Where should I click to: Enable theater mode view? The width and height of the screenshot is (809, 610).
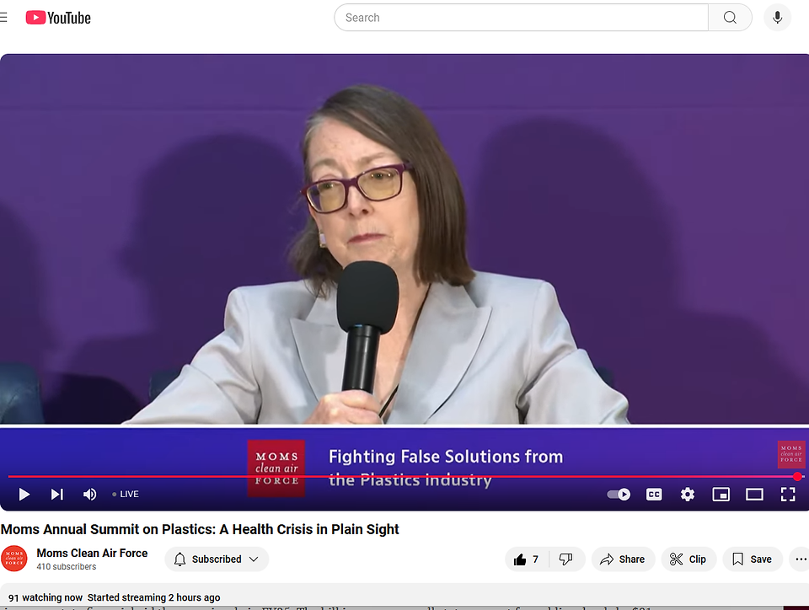pyautogui.click(x=754, y=494)
